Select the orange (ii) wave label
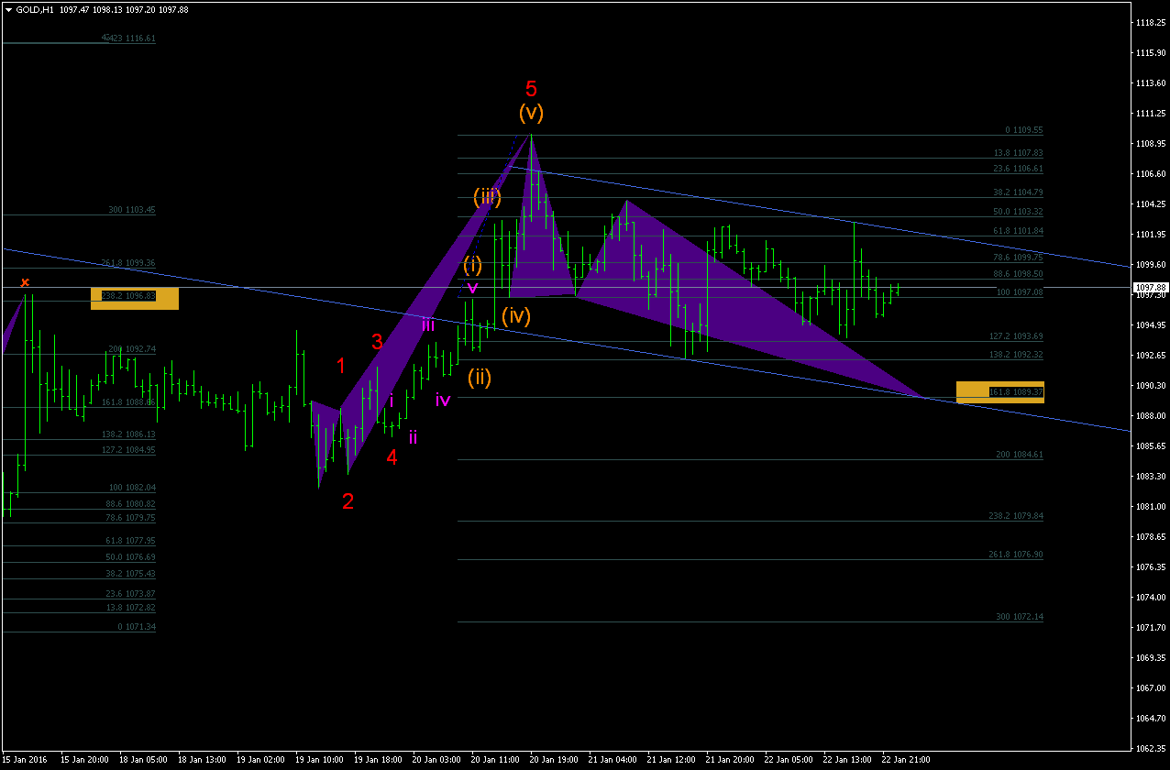The width and height of the screenshot is (1170, 770). (x=480, y=377)
